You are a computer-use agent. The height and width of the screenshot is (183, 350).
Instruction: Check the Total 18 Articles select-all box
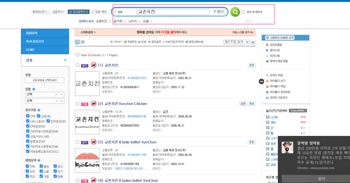click(77, 55)
